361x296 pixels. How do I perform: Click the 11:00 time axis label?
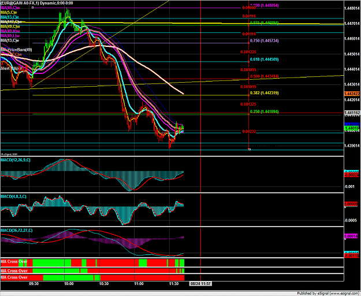point(139,283)
